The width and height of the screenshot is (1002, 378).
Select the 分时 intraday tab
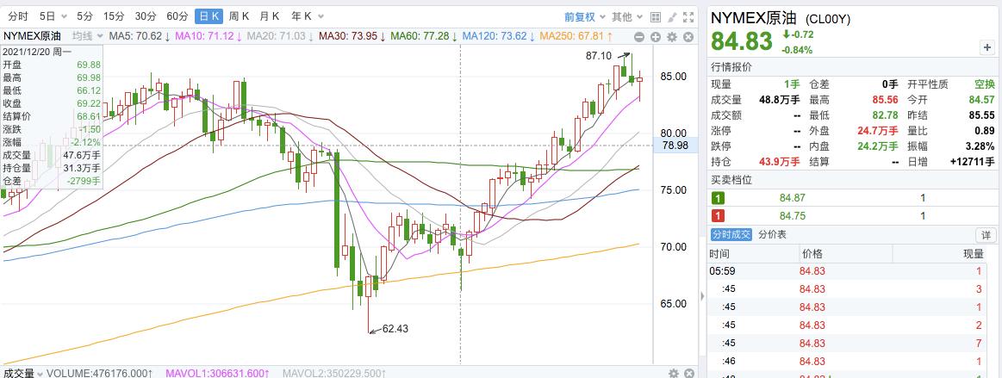tap(17, 16)
